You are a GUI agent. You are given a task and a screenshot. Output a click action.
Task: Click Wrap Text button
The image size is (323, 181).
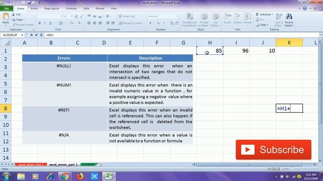click(x=127, y=16)
